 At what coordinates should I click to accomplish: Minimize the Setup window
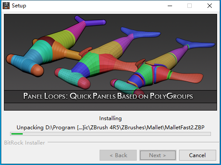point(170,6)
